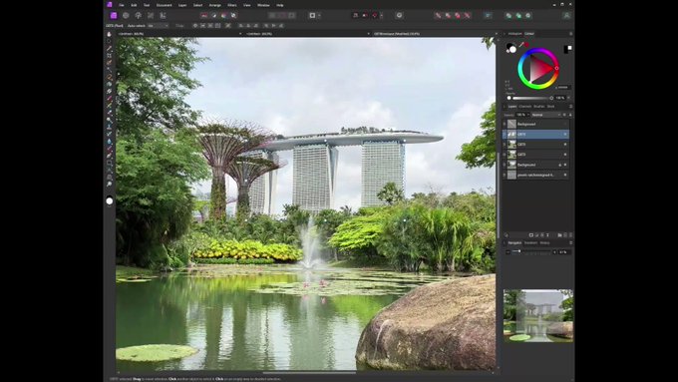
Task: Open the File menu
Action: click(x=122, y=5)
